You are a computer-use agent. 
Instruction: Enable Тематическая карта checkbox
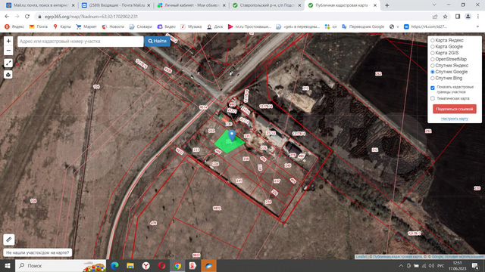[433, 98]
